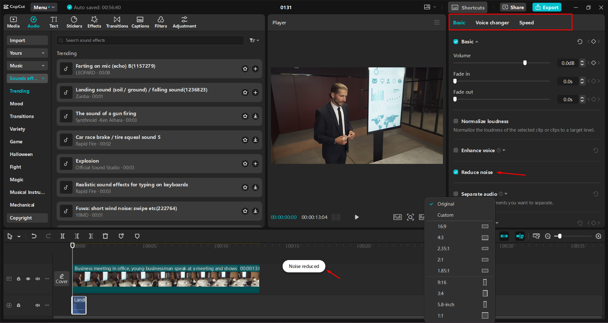The width and height of the screenshot is (608, 323).
Task: Enable Separate audio checkbox
Action: click(x=456, y=194)
